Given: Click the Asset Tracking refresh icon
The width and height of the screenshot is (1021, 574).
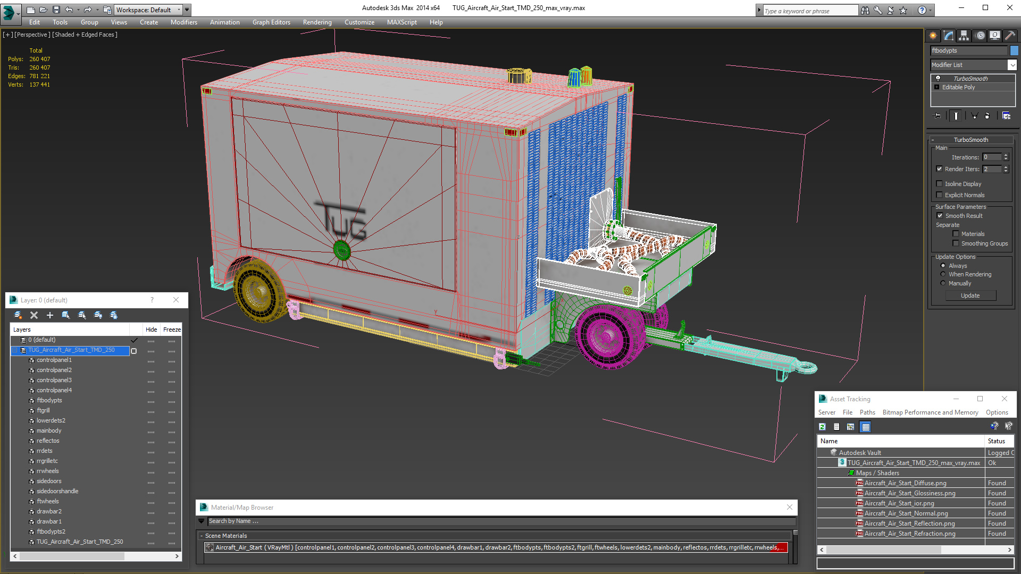Looking at the screenshot, I should 822,427.
